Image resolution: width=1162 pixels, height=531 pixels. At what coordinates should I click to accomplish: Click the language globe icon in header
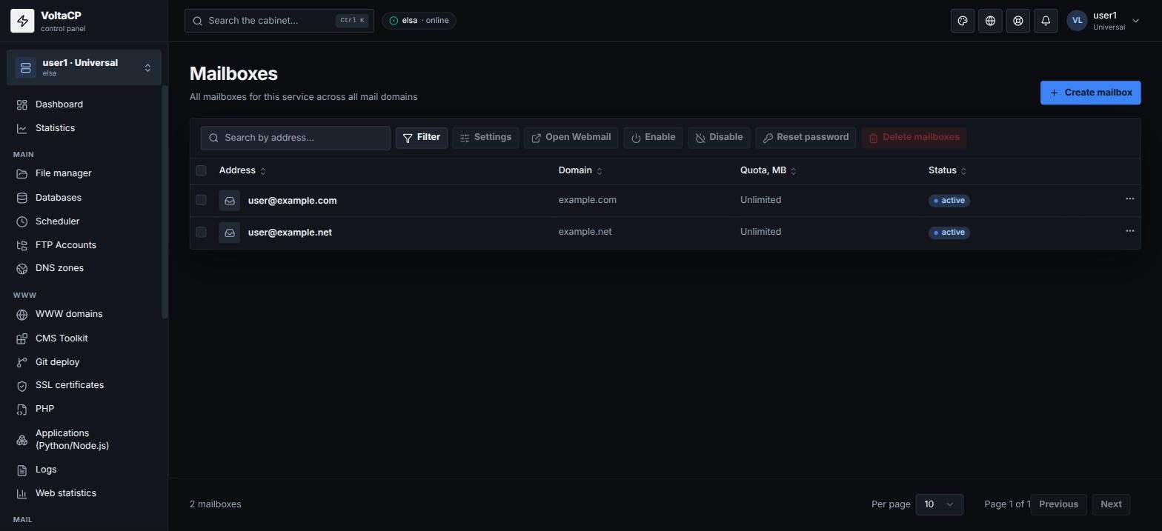click(x=990, y=21)
